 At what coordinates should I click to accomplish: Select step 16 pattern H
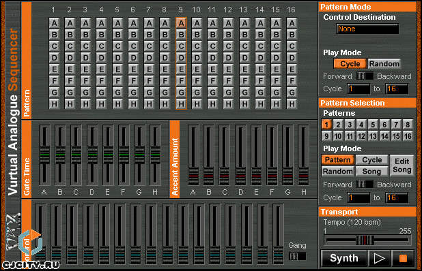[x=292, y=104]
